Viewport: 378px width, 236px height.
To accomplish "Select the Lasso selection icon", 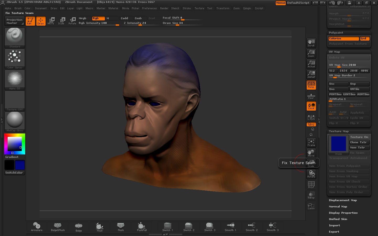I will click(x=311, y=206).
